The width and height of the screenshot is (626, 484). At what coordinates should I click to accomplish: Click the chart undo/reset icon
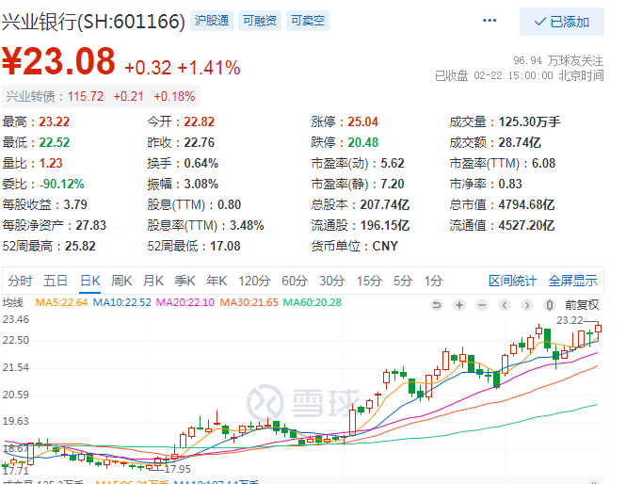pos(437,305)
